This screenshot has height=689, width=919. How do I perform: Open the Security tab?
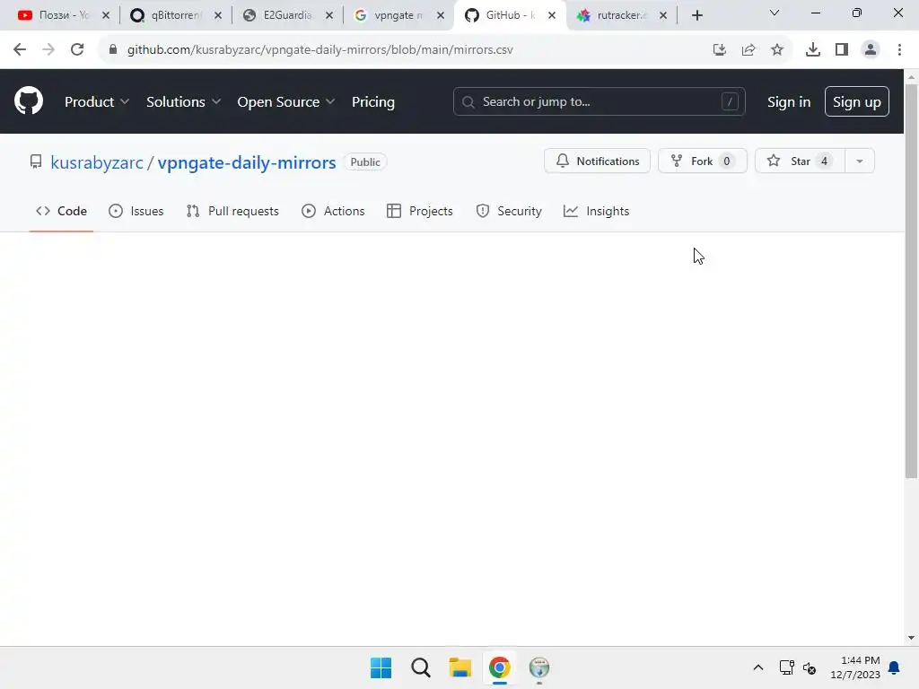click(509, 211)
